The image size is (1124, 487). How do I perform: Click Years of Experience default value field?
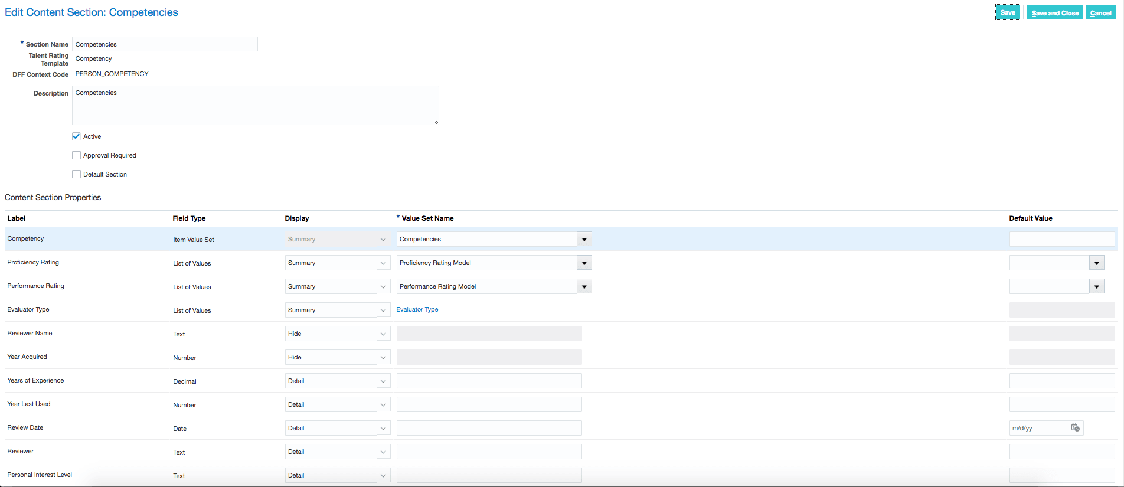(x=1062, y=381)
